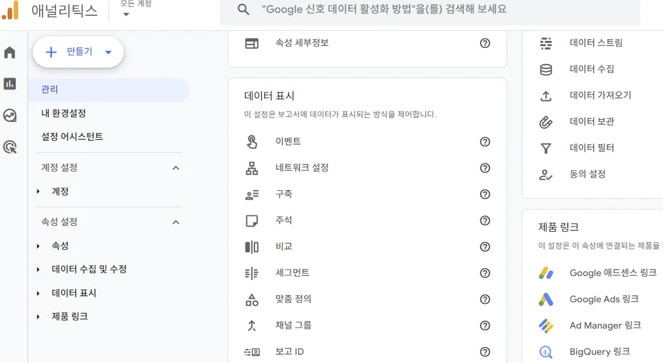Click the 데이터 스트림 icon

pos(546,43)
